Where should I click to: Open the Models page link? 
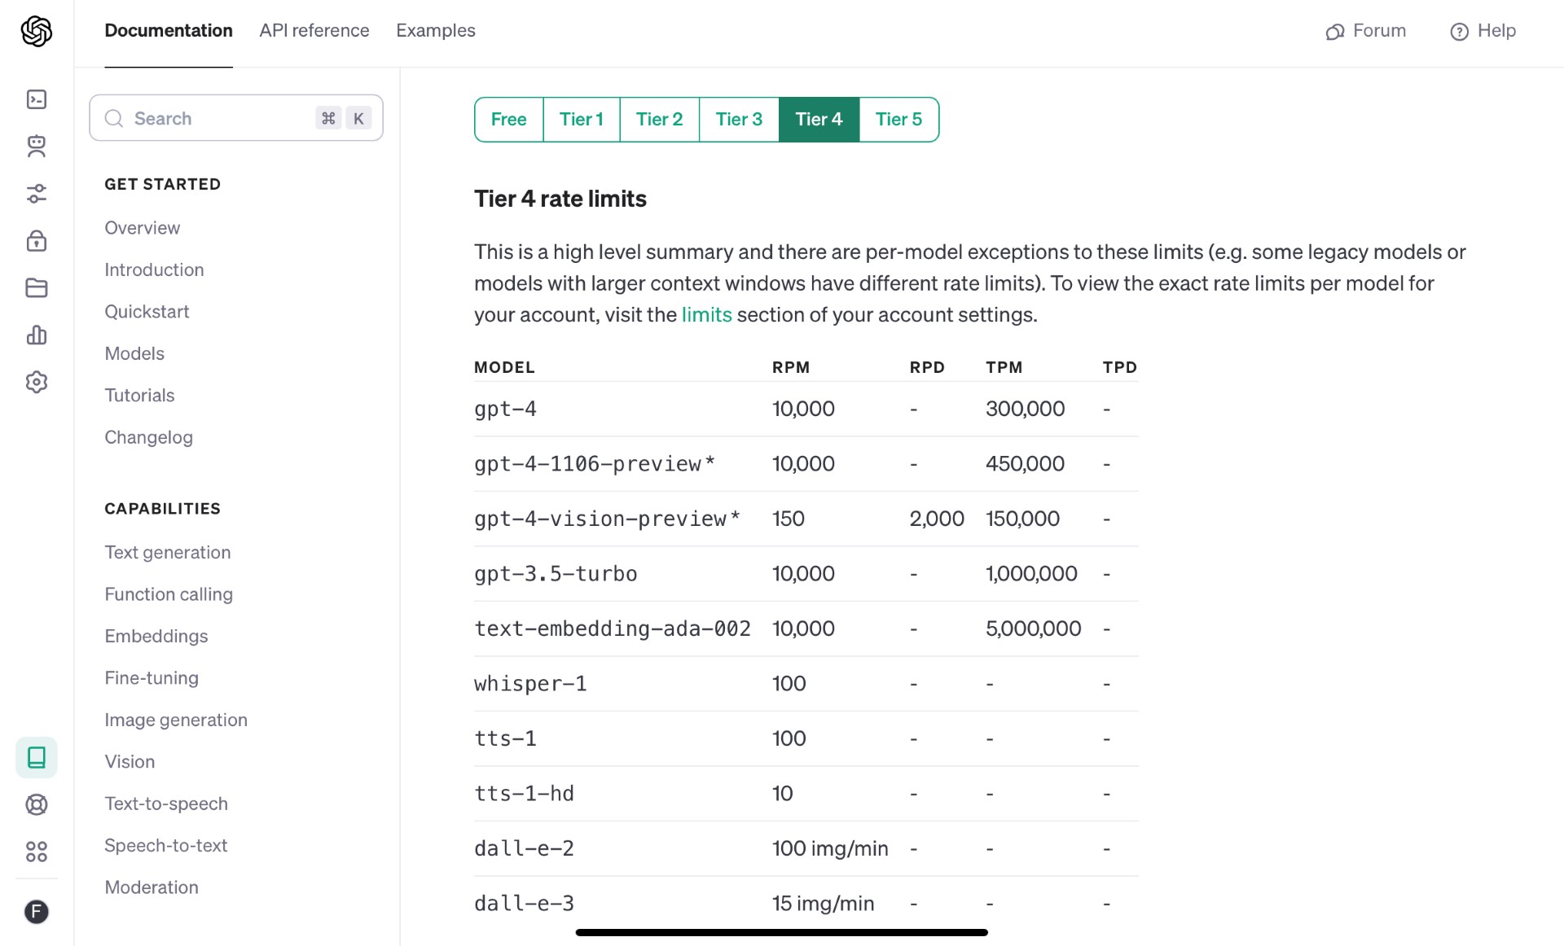(x=134, y=353)
